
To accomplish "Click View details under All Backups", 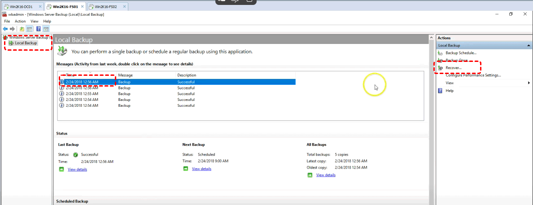I will coord(326,175).
